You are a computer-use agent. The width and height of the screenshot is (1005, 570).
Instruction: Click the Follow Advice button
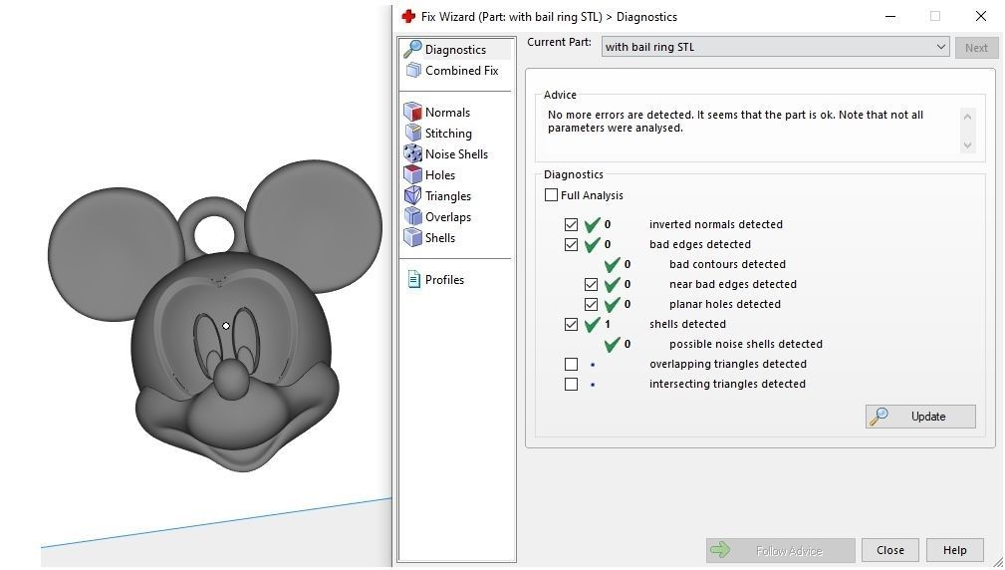point(780,550)
